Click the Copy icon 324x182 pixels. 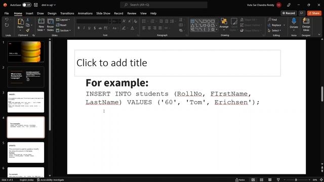point(28,25)
